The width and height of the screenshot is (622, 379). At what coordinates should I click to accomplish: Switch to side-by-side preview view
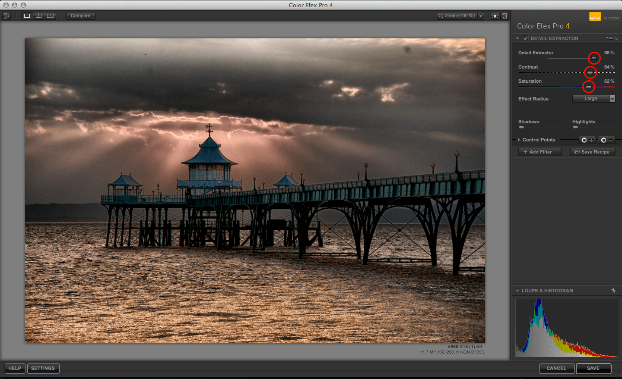(51, 16)
